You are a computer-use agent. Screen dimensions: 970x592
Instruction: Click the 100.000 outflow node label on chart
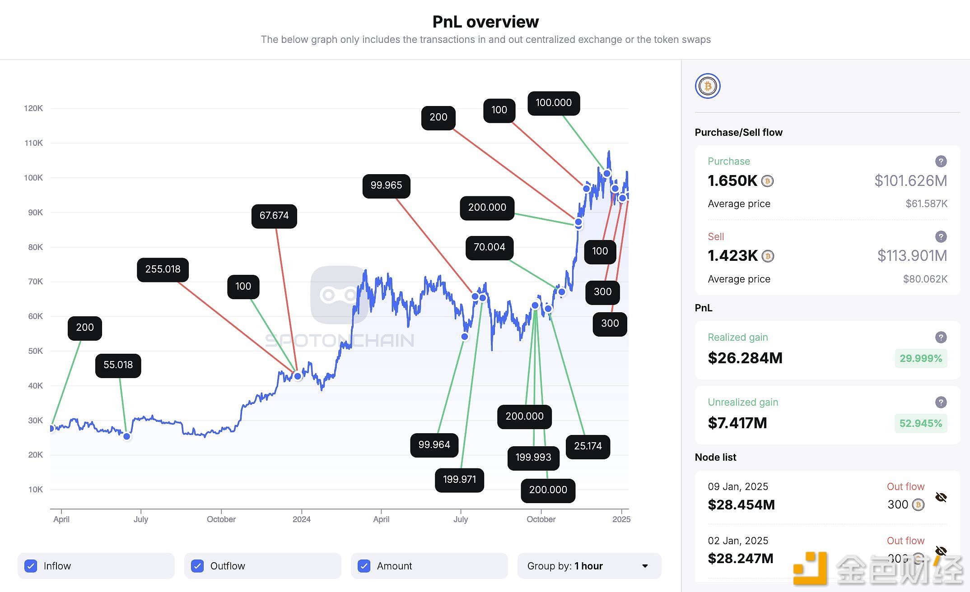click(x=554, y=102)
